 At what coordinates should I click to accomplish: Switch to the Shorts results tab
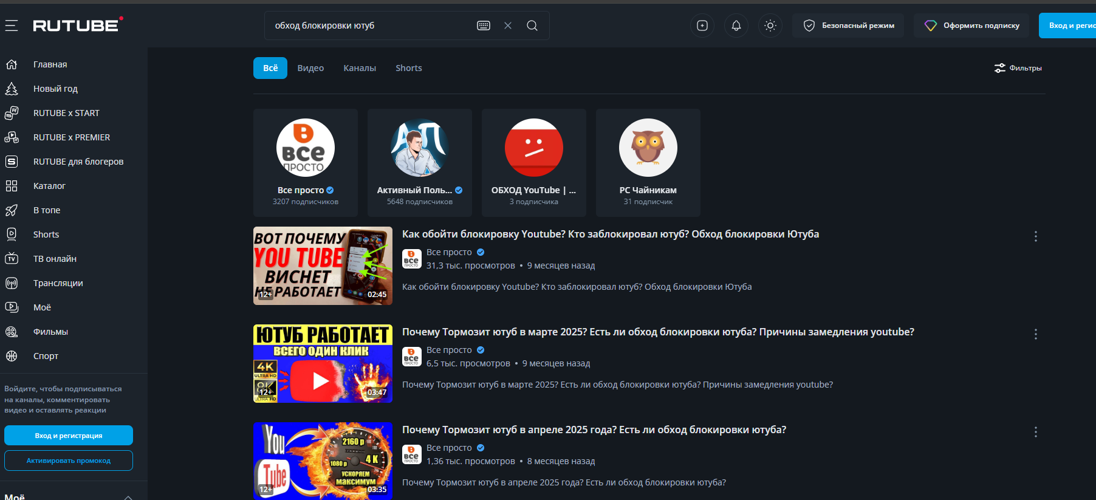click(x=409, y=68)
